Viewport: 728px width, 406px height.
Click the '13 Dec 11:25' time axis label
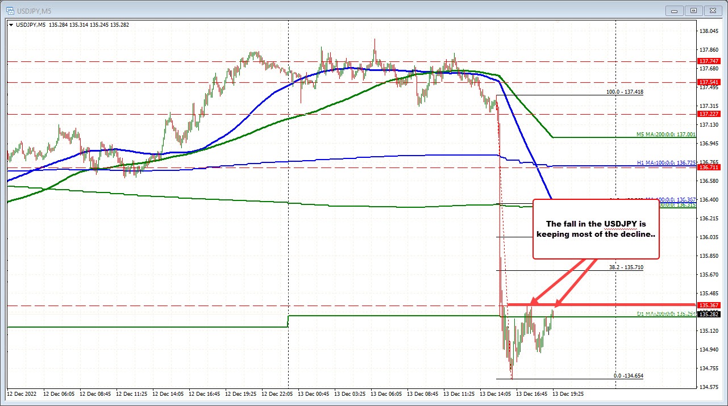(459, 393)
